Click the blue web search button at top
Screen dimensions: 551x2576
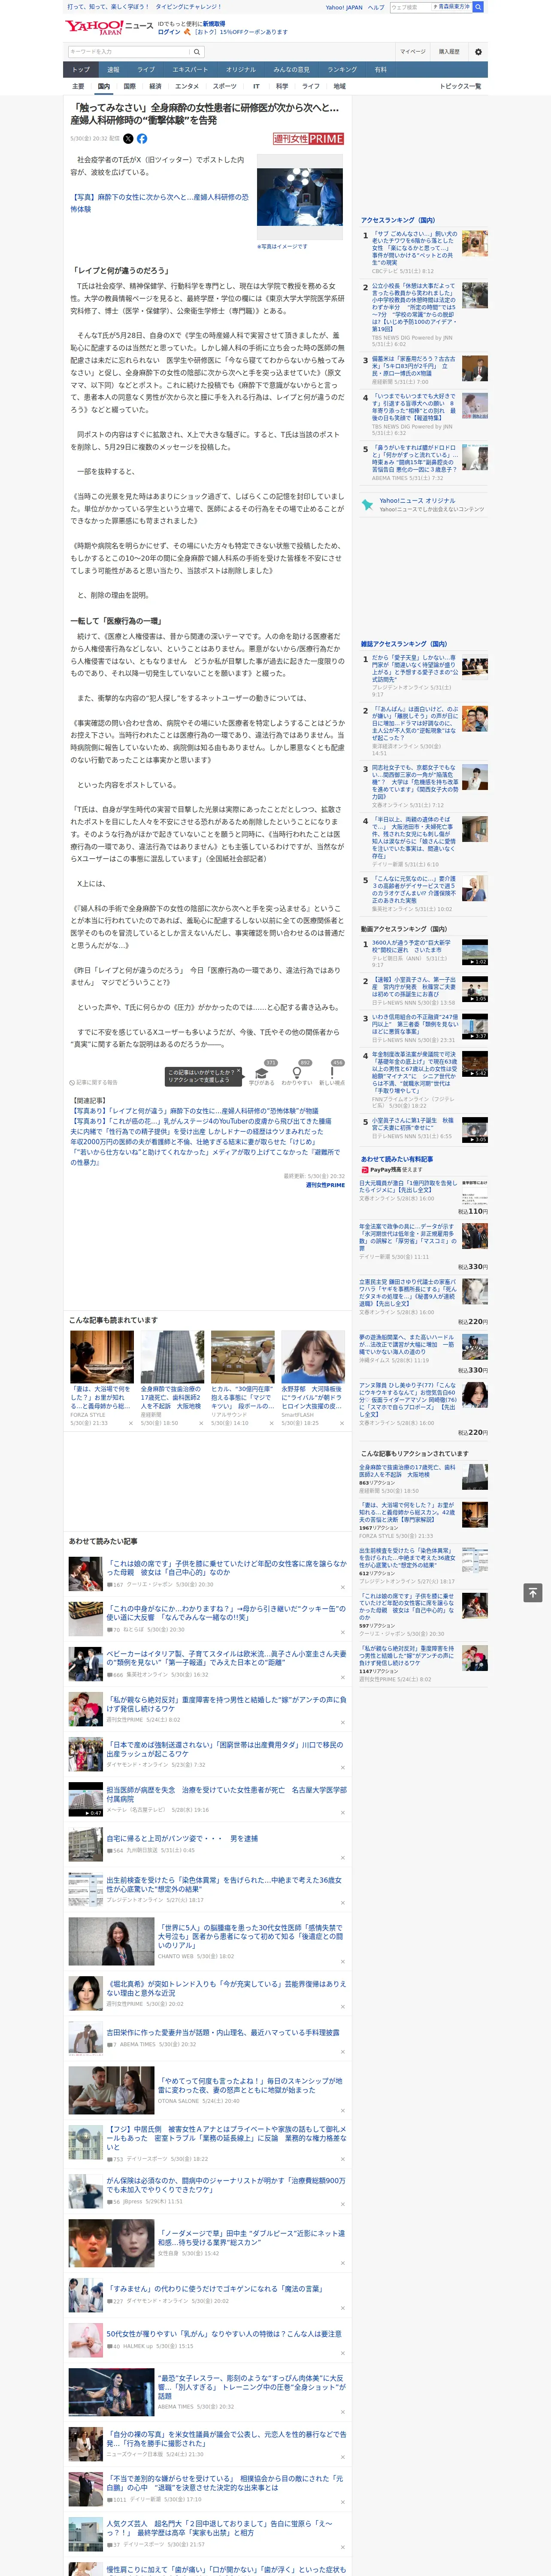tap(478, 7)
